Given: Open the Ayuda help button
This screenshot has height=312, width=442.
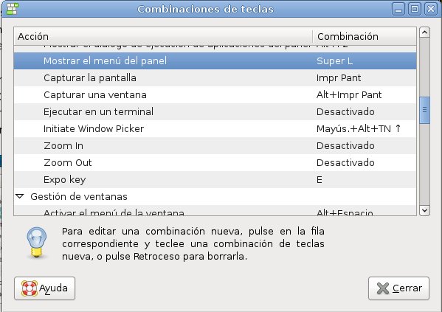Looking at the screenshot, I should (44, 288).
